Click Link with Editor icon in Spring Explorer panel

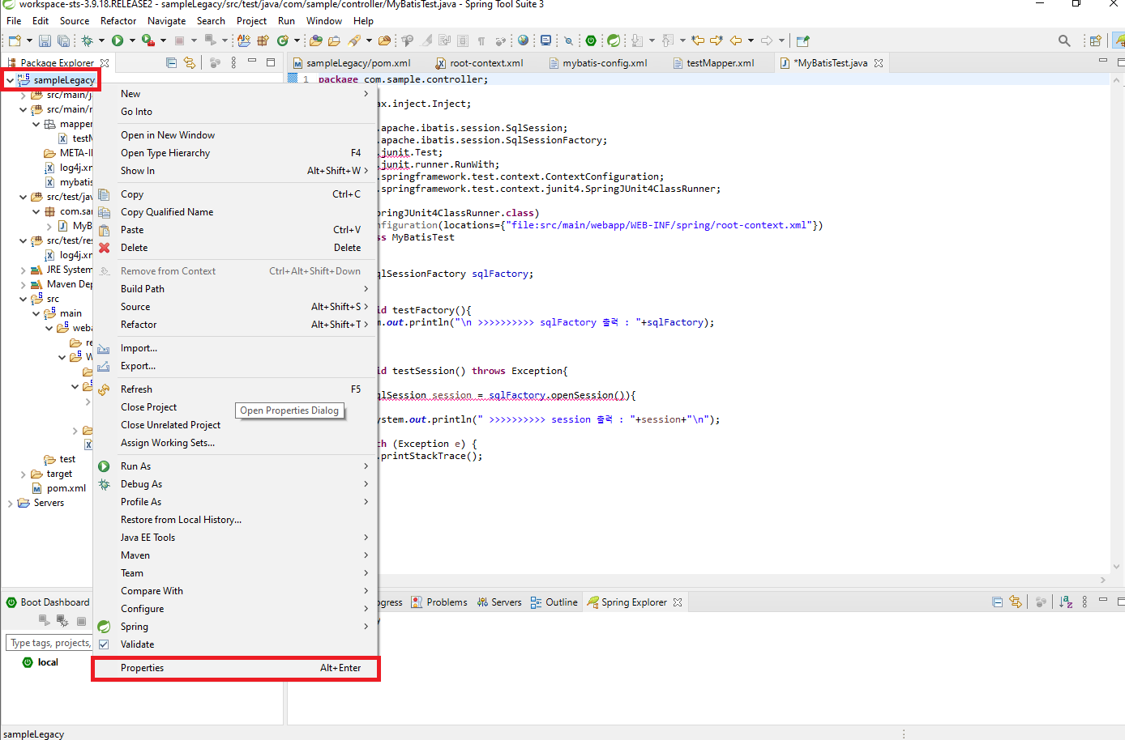(x=1016, y=602)
